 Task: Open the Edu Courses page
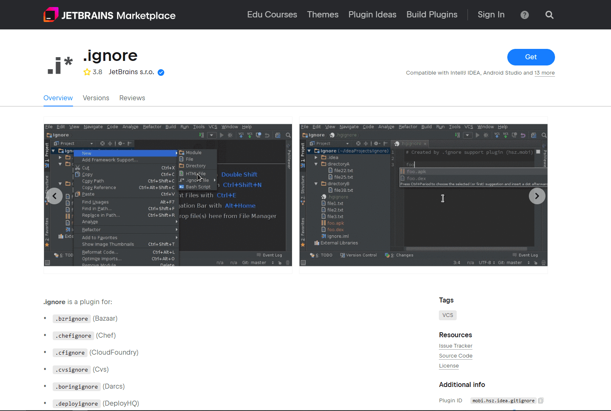tap(272, 15)
